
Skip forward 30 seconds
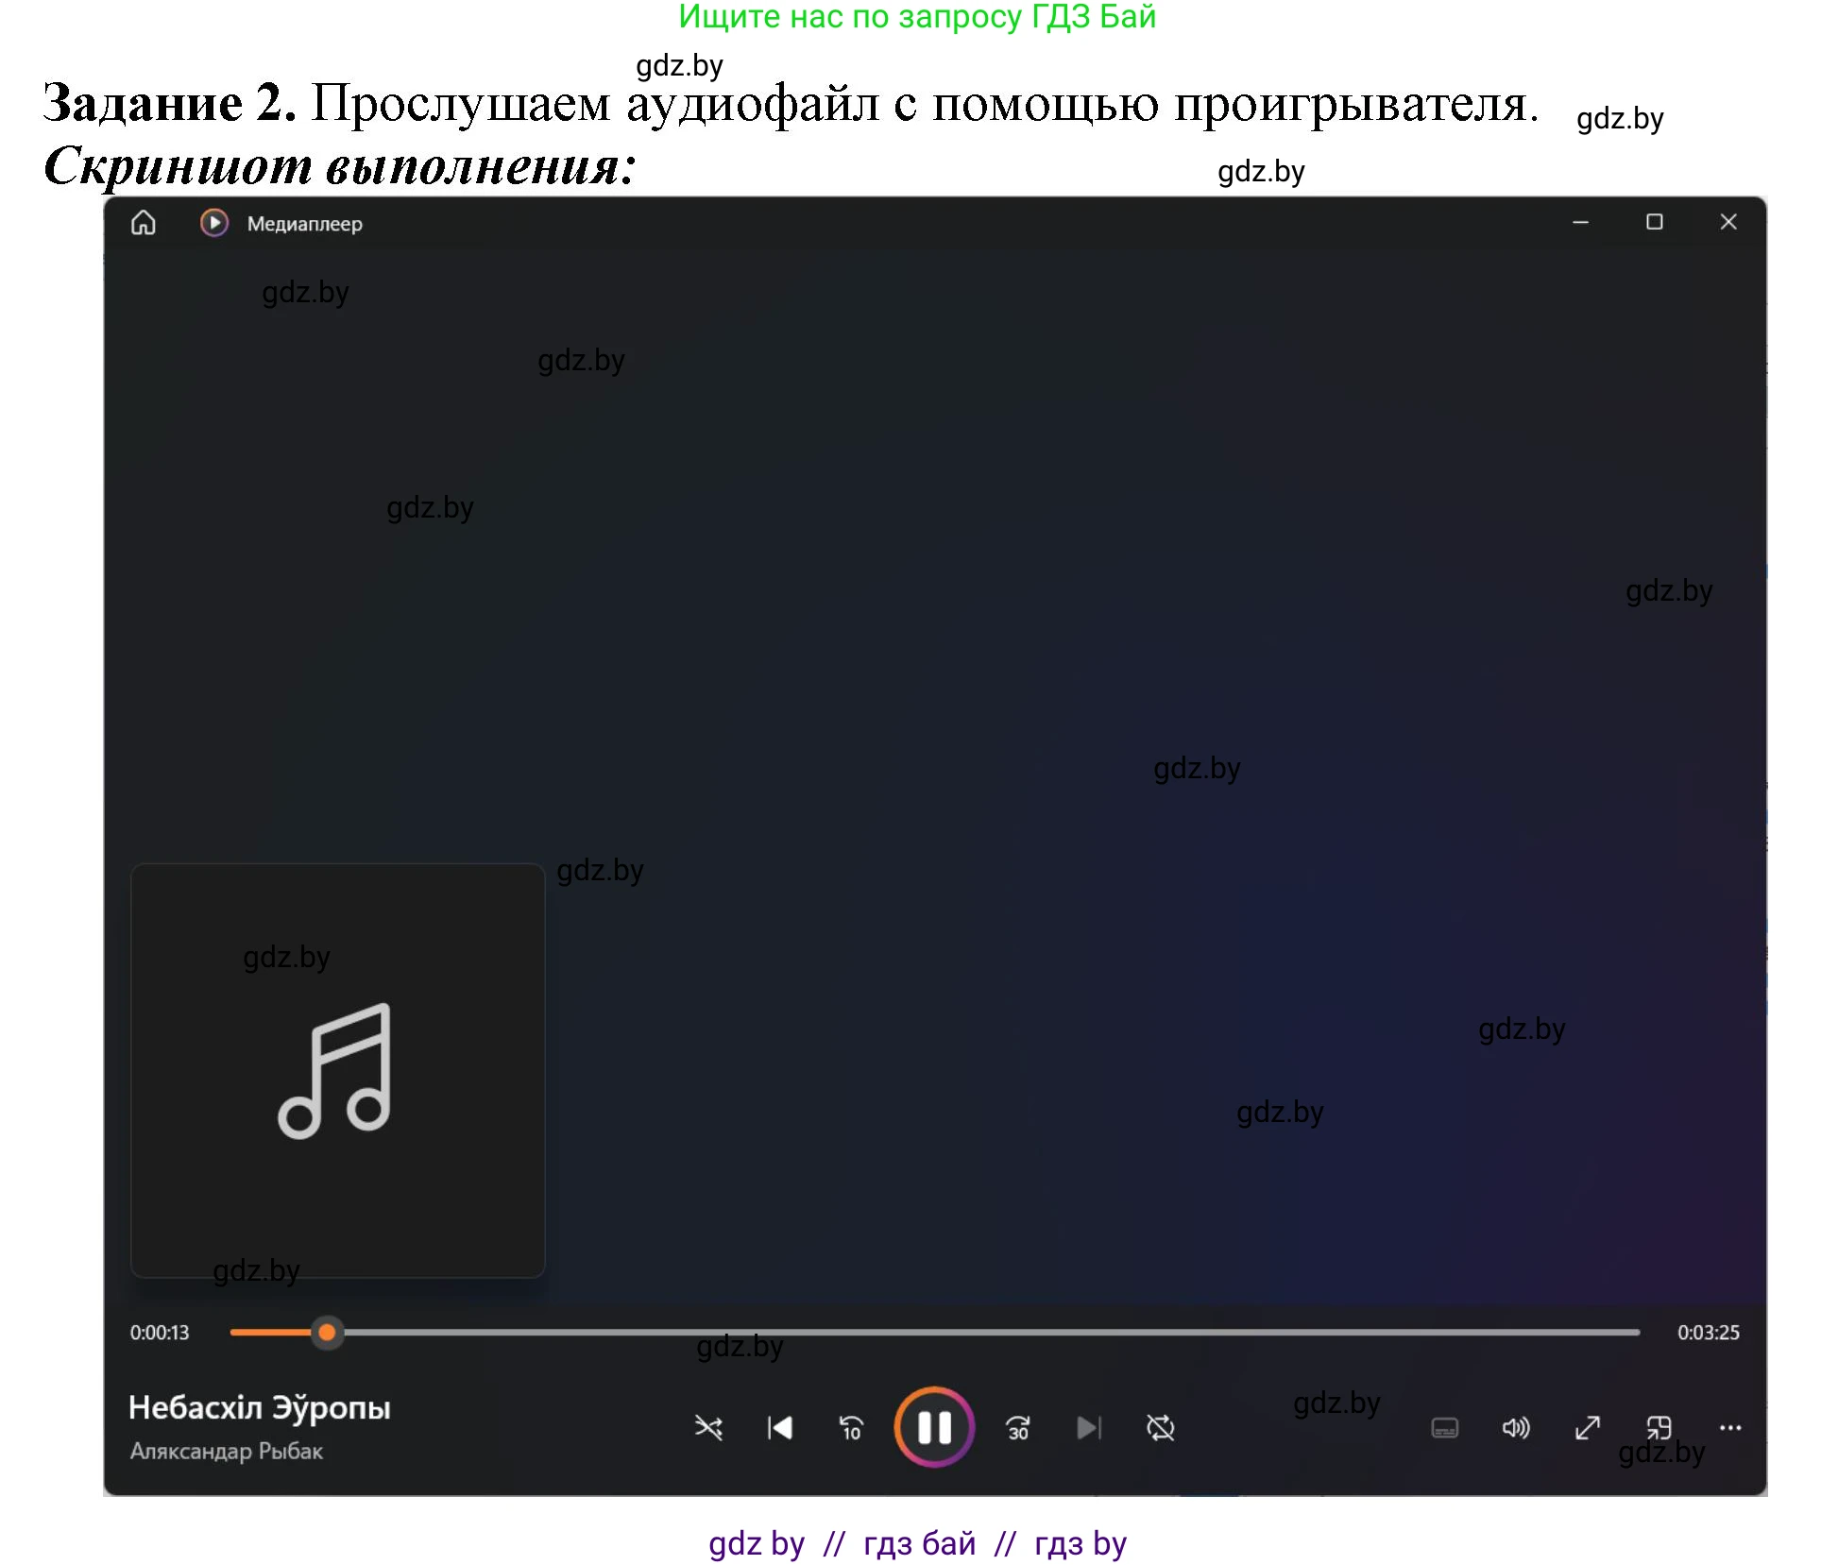point(1017,1428)
